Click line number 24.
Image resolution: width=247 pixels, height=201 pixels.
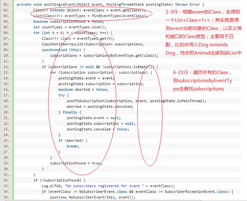pyautogui.click(x=6, y=135)
